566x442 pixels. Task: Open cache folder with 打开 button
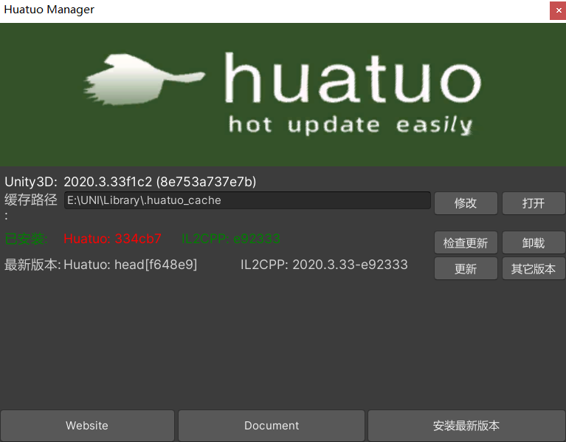pos(533,203)
